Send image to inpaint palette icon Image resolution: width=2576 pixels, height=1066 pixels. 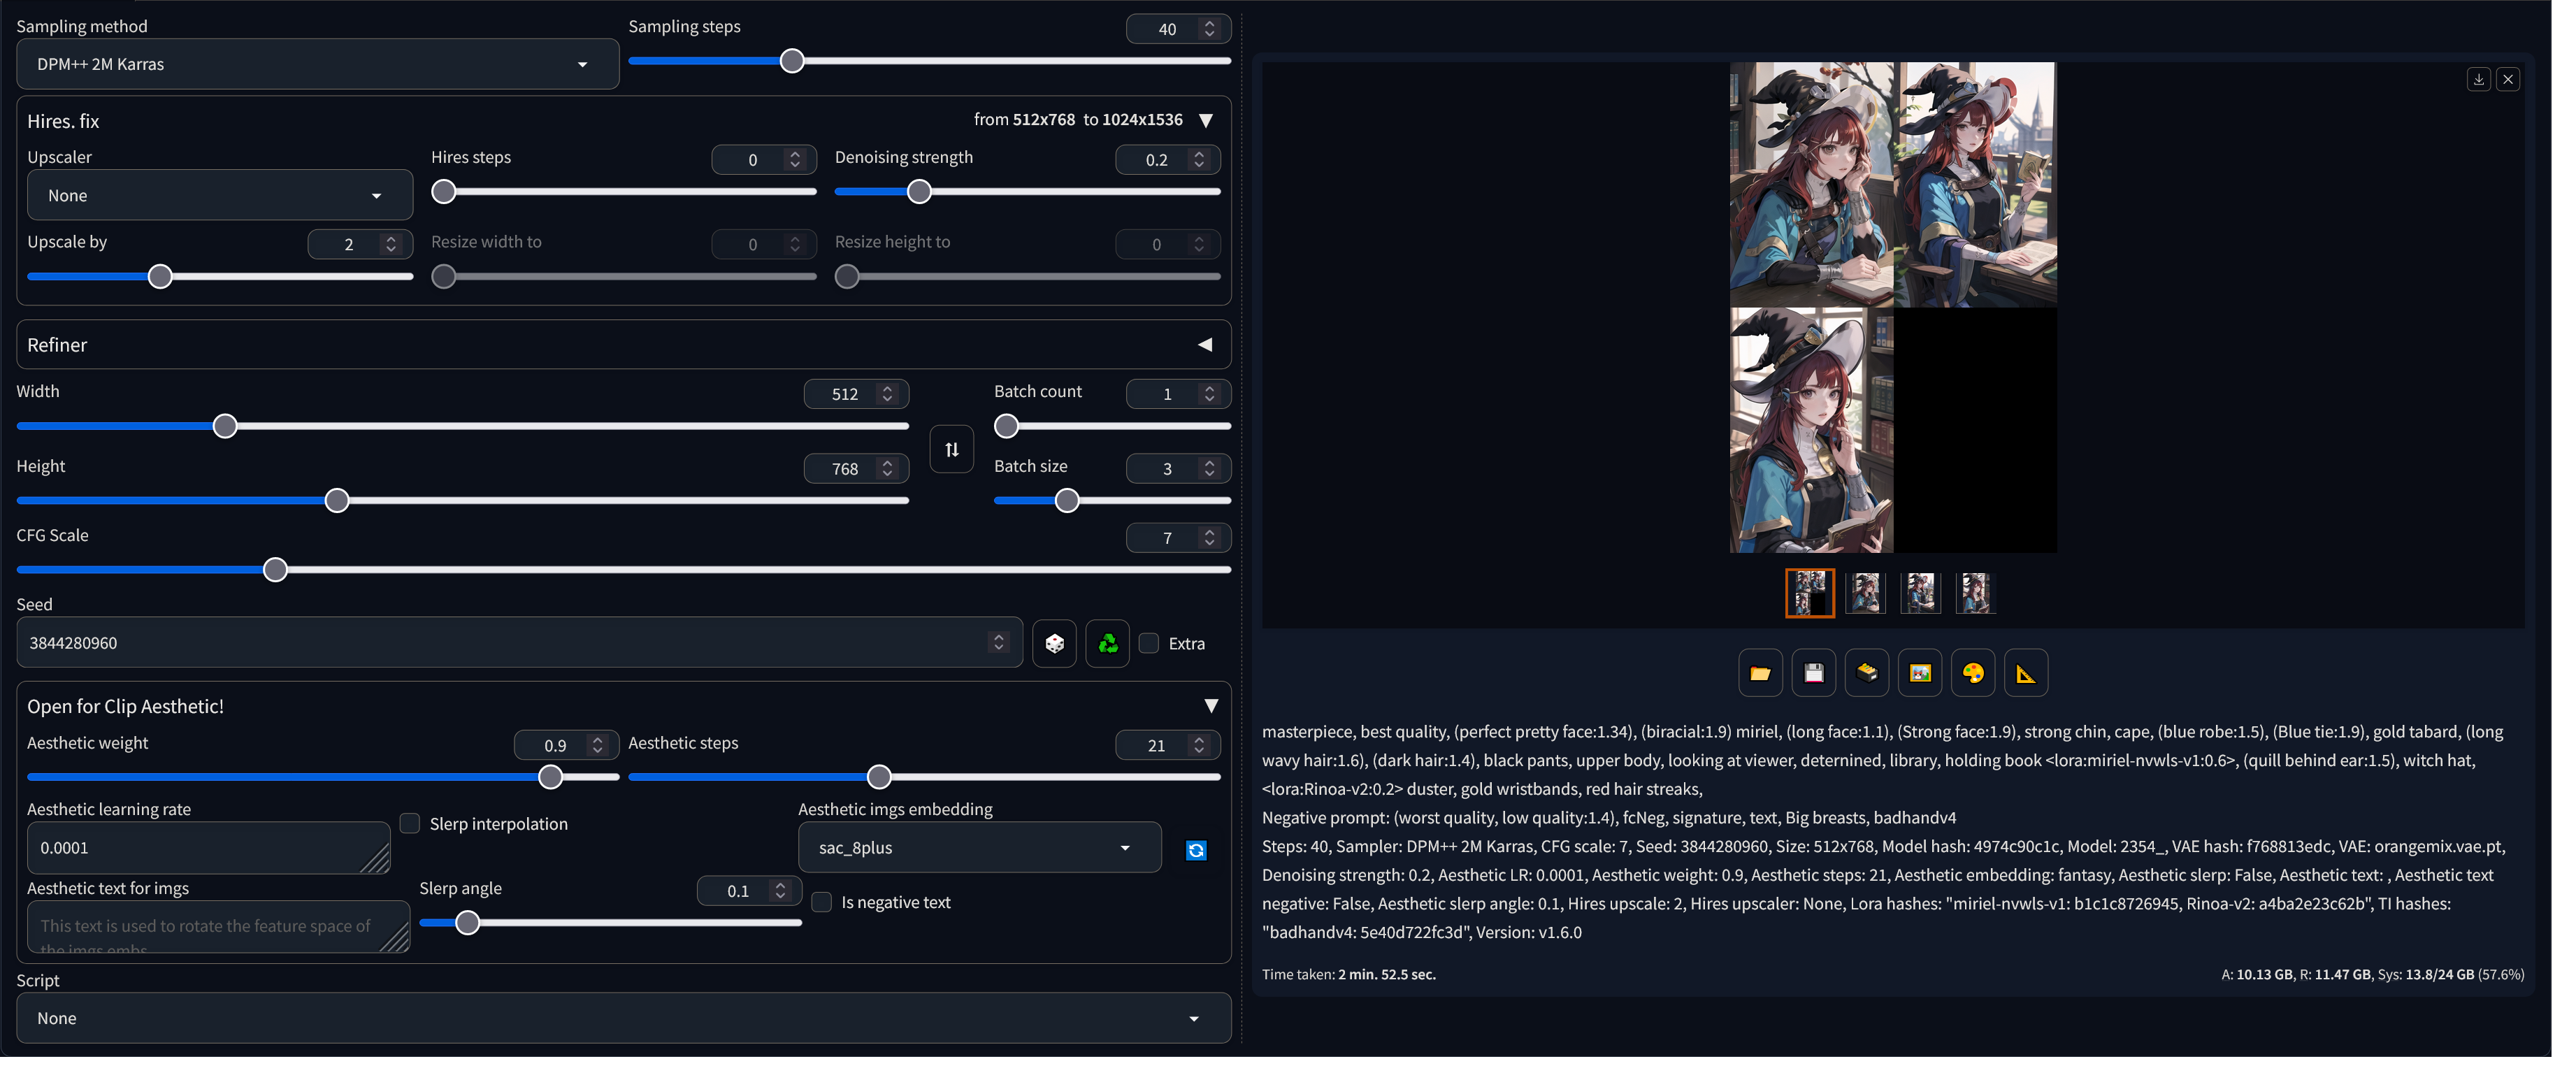click(1973, 673)
